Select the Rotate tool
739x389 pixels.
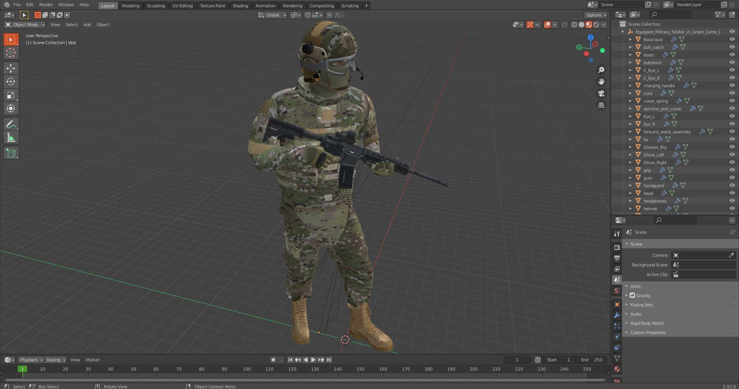pos(11,81)
